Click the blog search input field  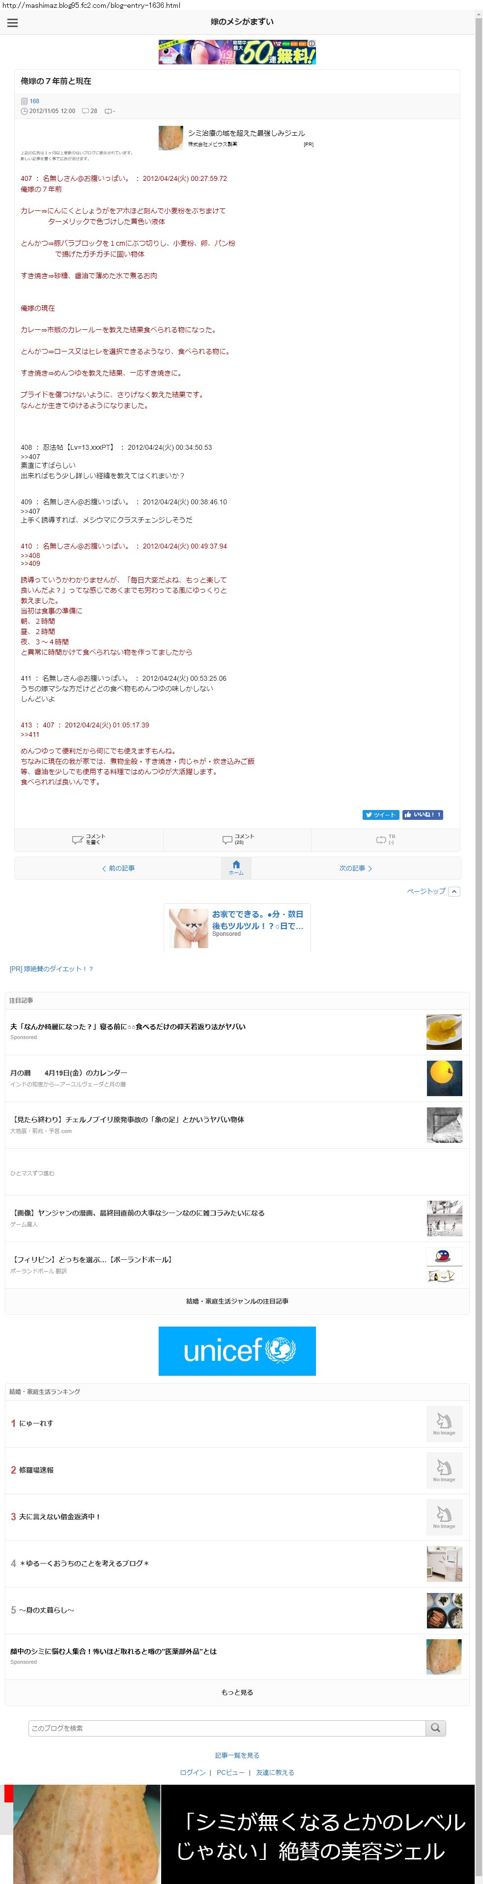pyautogui.click(x=227, y=1728)
